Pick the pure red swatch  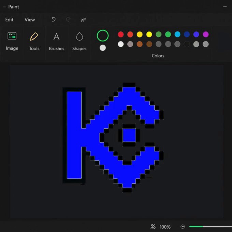(121, 34)
